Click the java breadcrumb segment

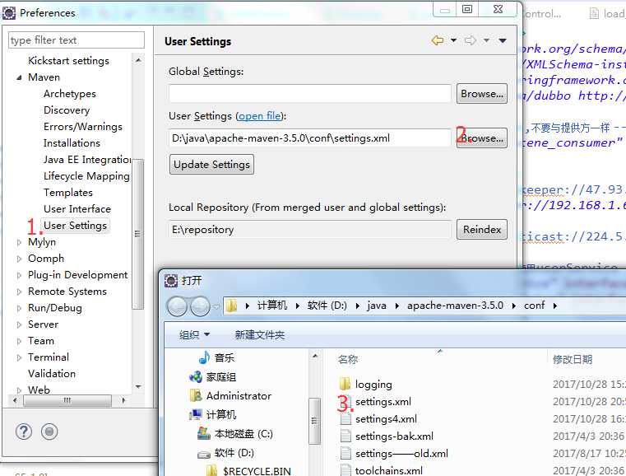377,306
